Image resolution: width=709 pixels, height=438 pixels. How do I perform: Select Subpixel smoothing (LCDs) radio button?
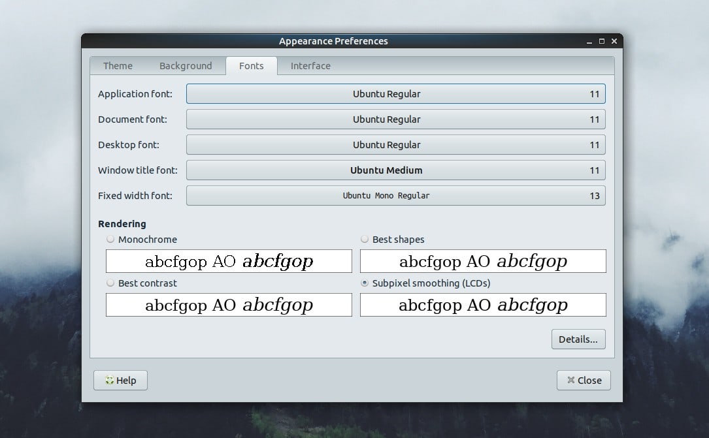click(365, 283)
